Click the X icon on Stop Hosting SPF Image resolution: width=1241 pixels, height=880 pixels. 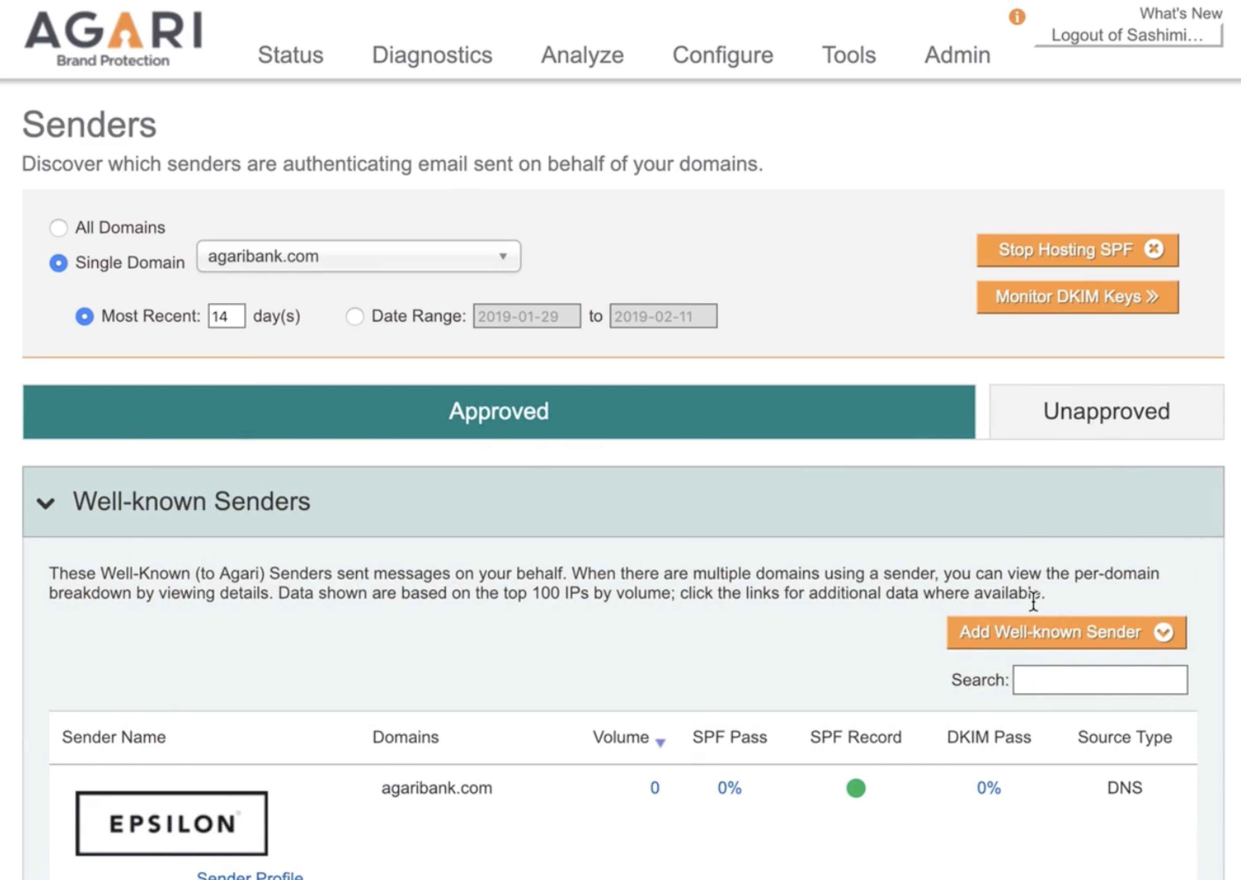click(x=1154, y=249)
